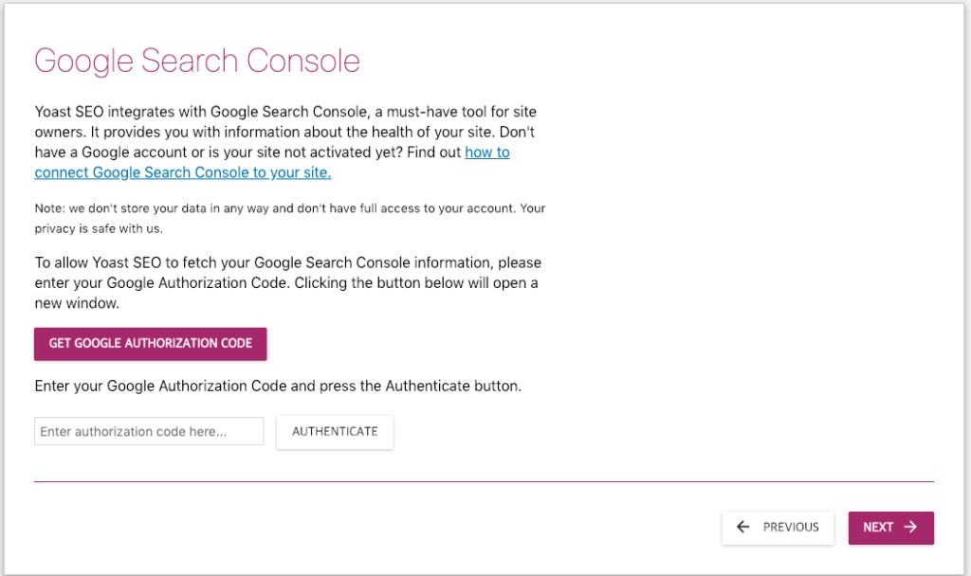Click the Google Search Console heading

[x=197, y=61]
